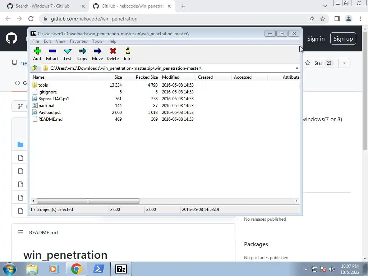Image resolution: width=368 pixels, height=276 pixels.
Task: Click the scroll-left arrow in 7-Zip list
Action: (33, 201)
